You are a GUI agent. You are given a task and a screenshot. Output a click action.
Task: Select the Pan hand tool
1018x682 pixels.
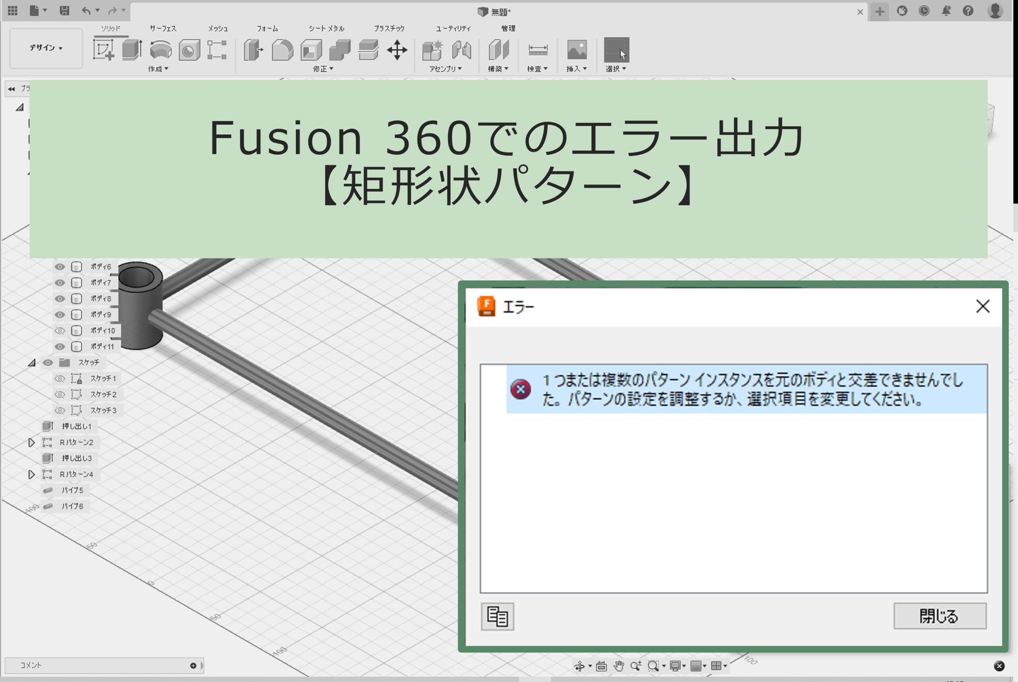pos(618,666)
